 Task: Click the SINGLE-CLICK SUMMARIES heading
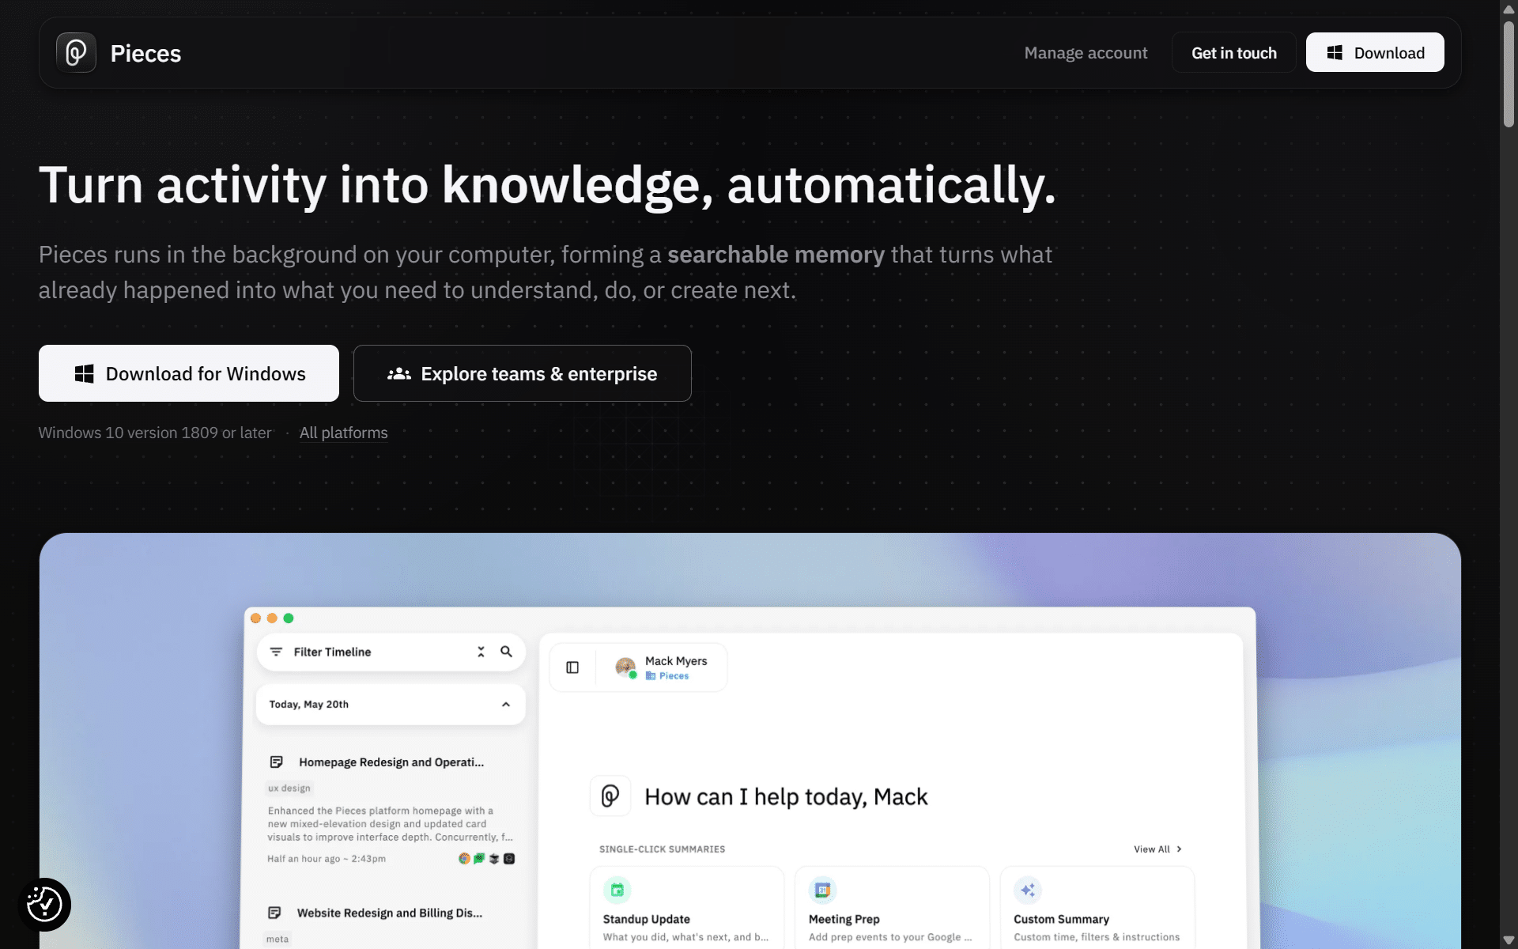(x=663, y=849)
